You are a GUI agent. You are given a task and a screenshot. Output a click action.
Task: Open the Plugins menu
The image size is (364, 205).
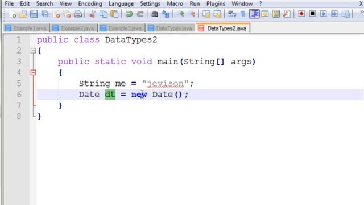pyautogui.click(x=216, y=4)
